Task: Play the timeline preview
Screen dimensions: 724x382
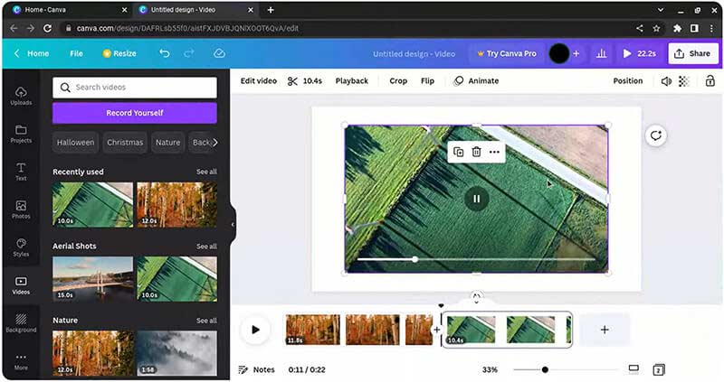Action: click(x=255, y=330)
